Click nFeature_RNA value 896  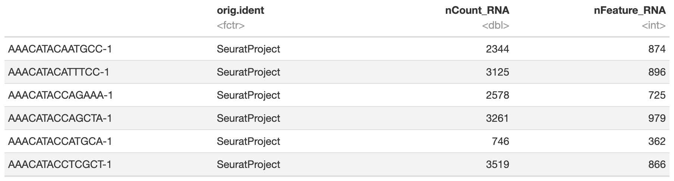point(656,72)
